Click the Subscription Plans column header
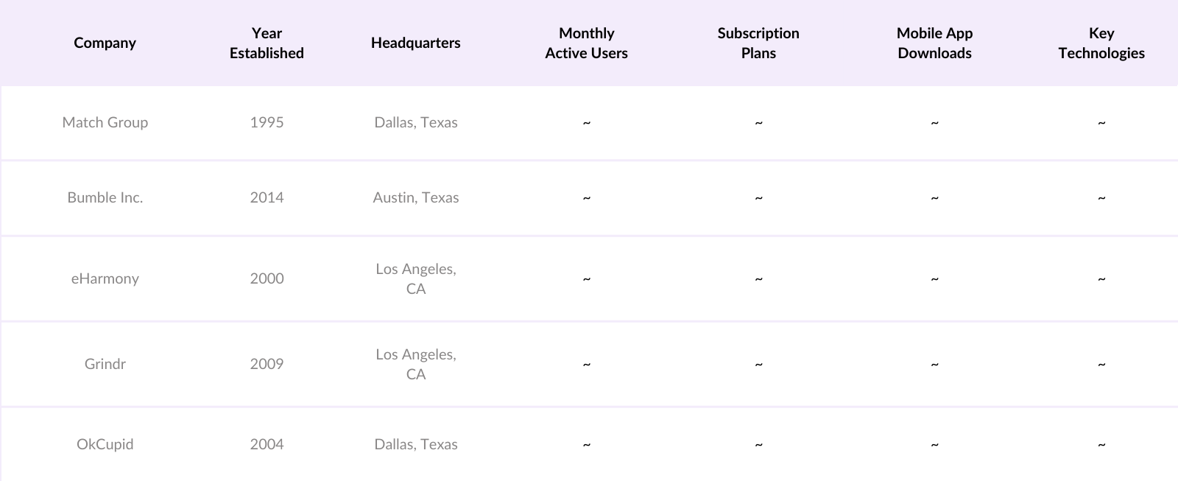This screenshot has width=1178, height=481. click(x=758, y=43)
